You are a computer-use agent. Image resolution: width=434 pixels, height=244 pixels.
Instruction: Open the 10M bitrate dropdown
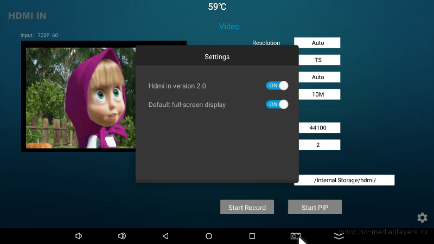(x=320, y=94)
